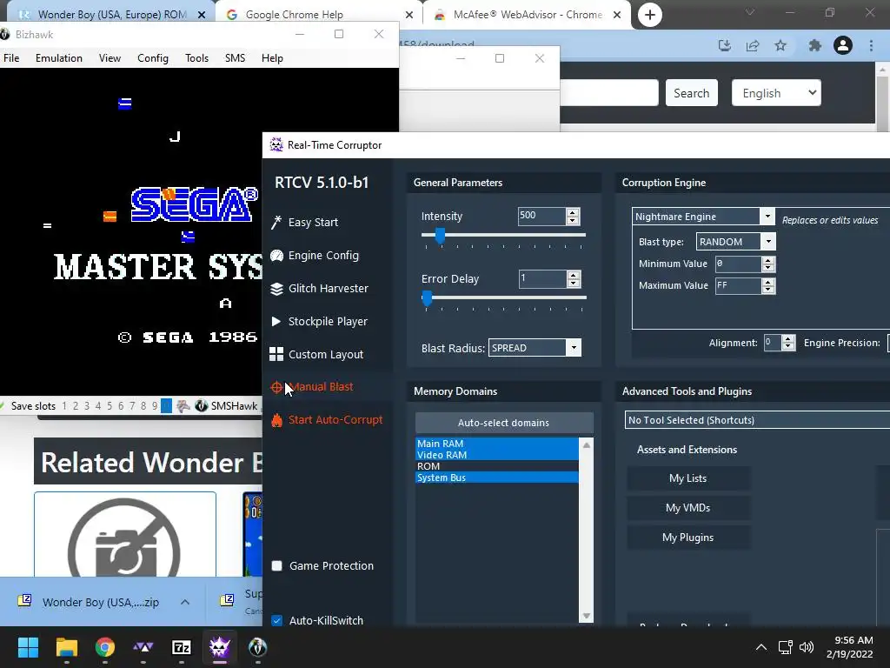Screen dimensions: 890x668
Task: Open No Tool Selected (Shortcuts) dropdown
Action: [757, 420]
